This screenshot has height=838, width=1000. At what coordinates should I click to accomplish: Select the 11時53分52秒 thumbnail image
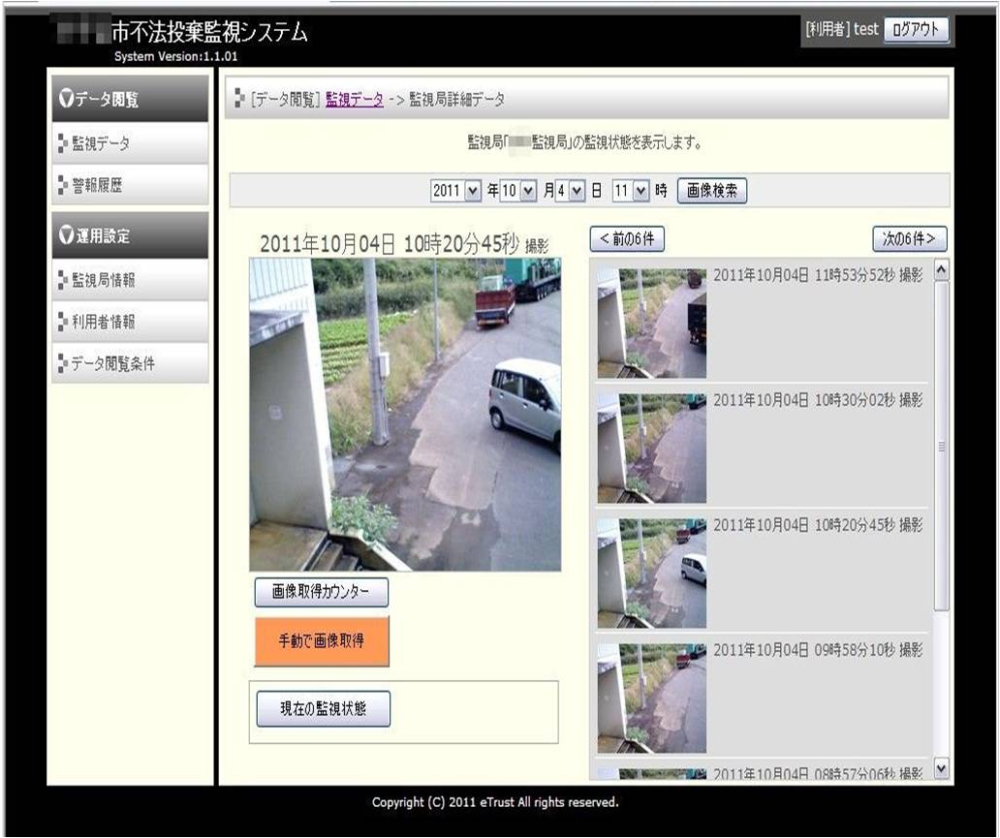point(652,323)
